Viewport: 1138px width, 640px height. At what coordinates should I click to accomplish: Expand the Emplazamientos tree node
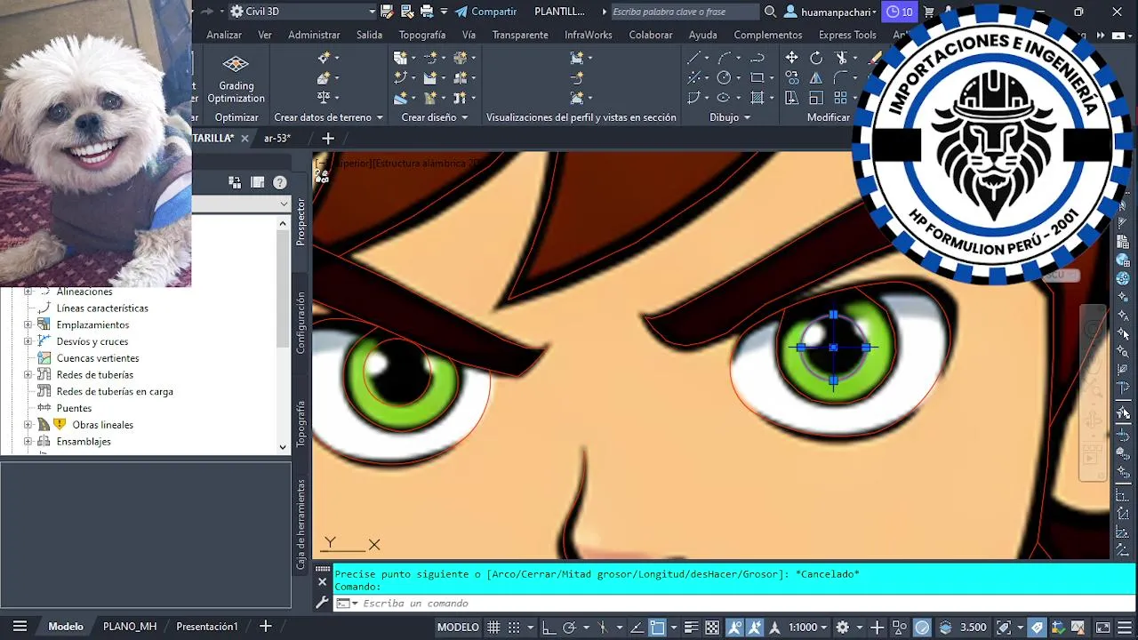point(28,325)
